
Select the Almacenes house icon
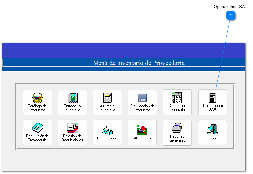point(142,130)
